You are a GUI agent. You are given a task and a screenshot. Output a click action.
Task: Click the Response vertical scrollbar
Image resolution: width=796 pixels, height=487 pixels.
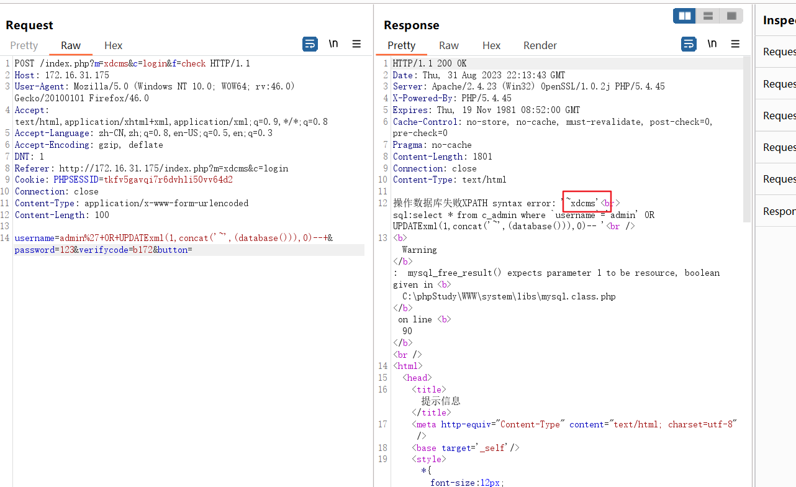747,140
